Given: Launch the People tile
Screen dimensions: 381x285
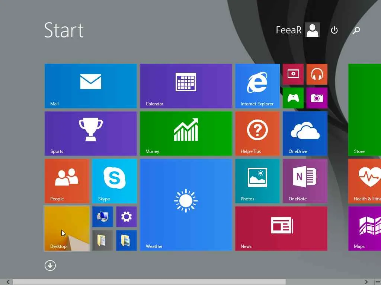Looking at the screenshot, I should coord(67,181).
